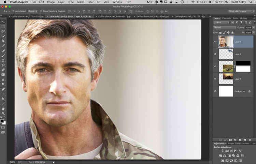Pick the Lasso tool
The image size is (256, 164).
pos(3,31)
